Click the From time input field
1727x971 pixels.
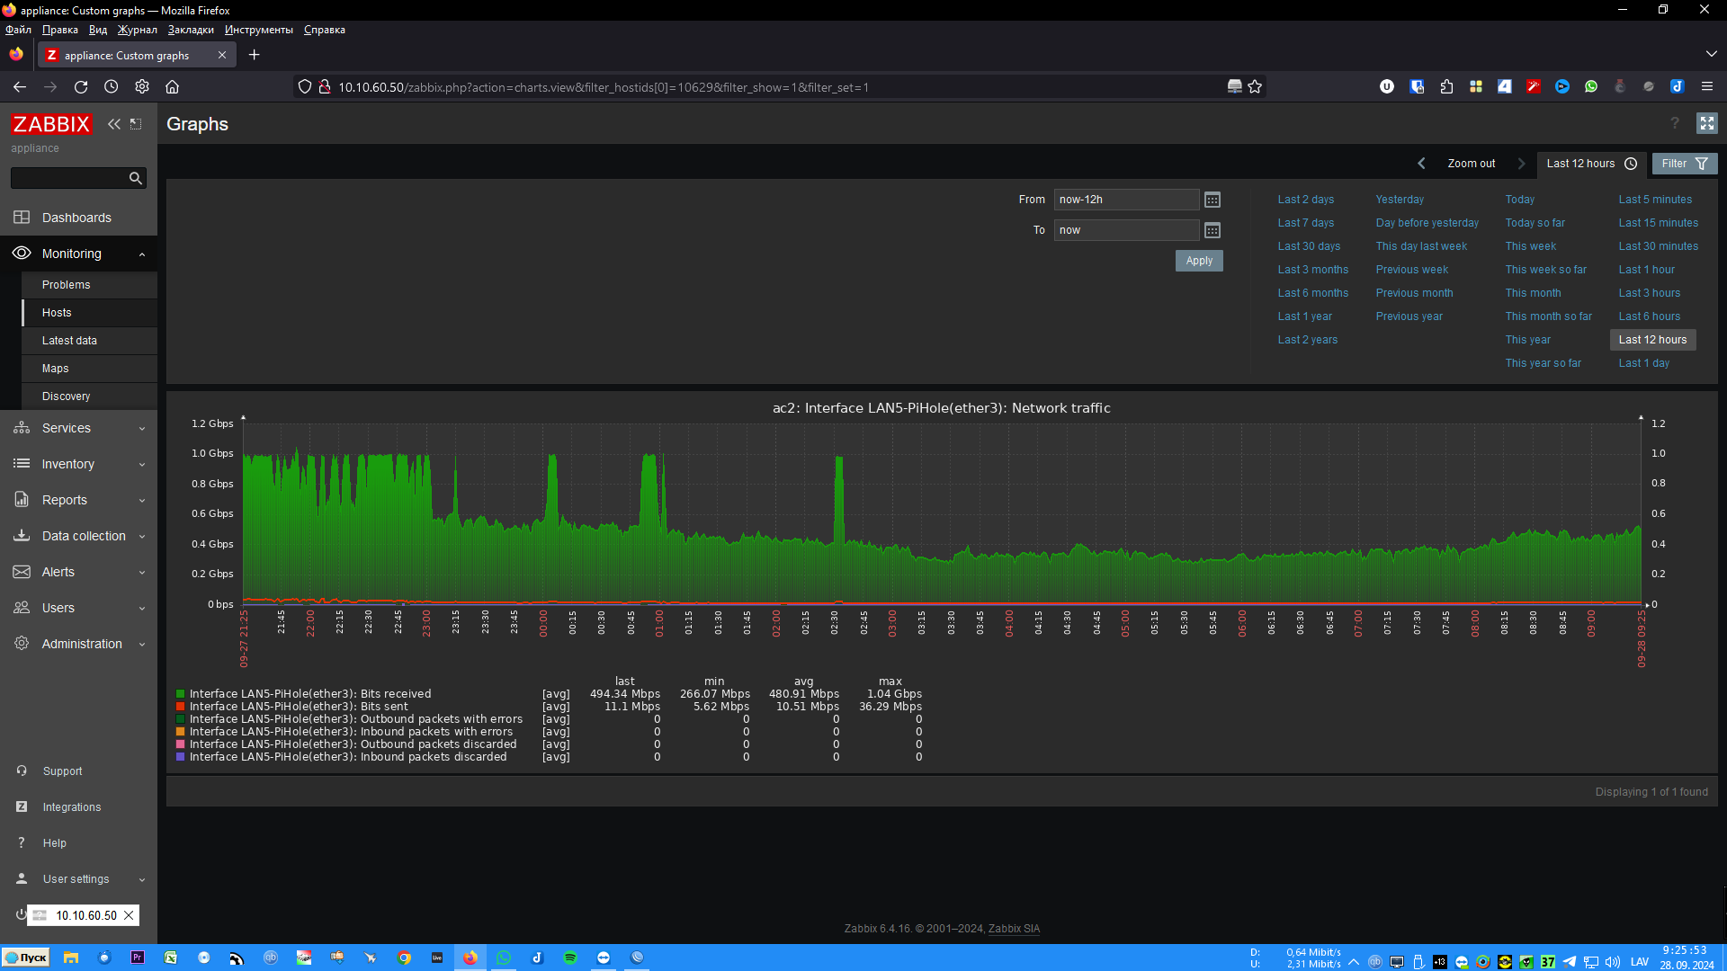pos(1125,200)
